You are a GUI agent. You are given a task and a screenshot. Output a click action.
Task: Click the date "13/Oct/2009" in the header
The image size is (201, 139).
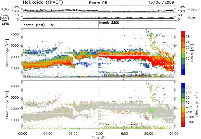click(x=161, y=3)
